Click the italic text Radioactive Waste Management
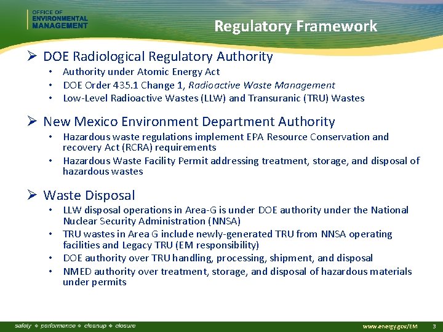The height and width of the screenshot is (332, 443). (x=261, y=85)
